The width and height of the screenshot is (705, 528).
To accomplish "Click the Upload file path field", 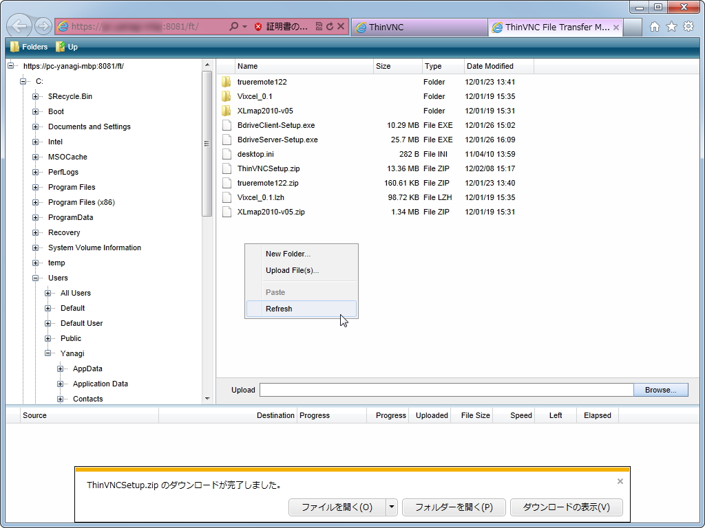I will coord(448,390).
